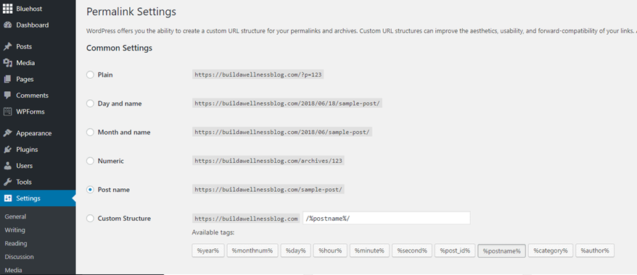Choose the Custom Structure radio option
The image size is (637, 275).
[90, 219]
